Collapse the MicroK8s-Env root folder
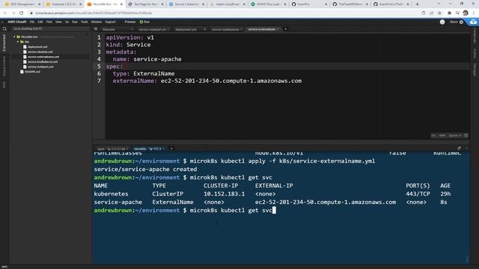 point(14,37)
